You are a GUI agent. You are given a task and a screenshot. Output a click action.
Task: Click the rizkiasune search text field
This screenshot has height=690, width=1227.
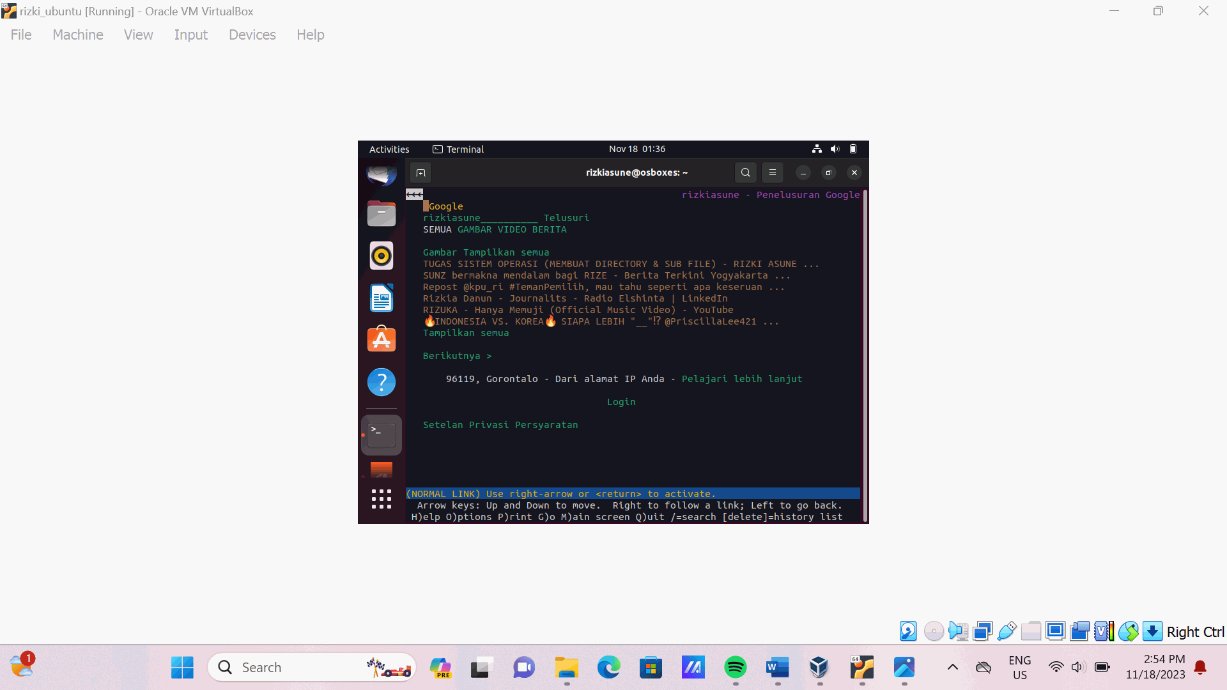pyautogui.click(x=480, y=218)
